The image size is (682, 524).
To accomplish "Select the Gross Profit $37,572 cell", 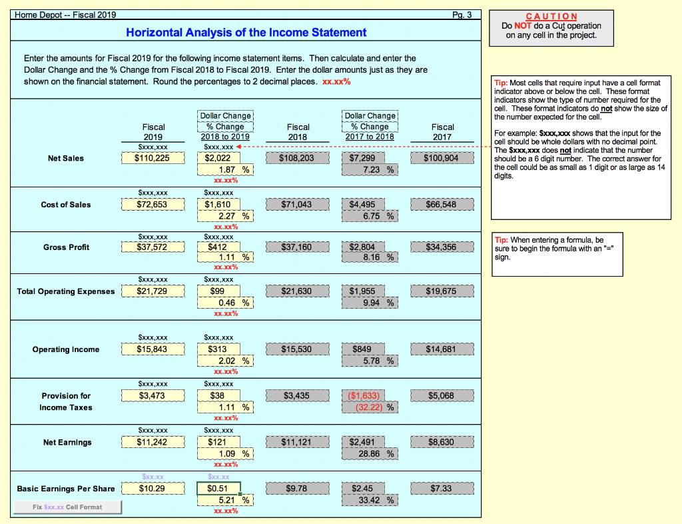I will [x=153, y=247].
